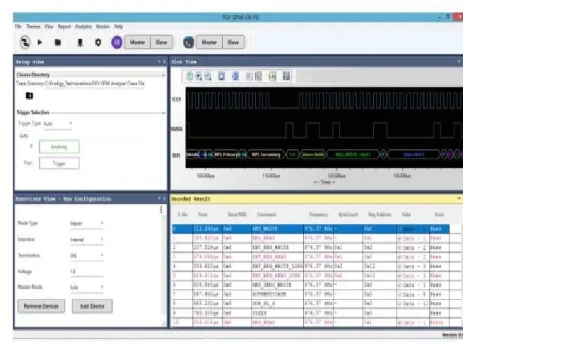
Task: Open the Interface Internal dropdown
Action: pos(87,239)
